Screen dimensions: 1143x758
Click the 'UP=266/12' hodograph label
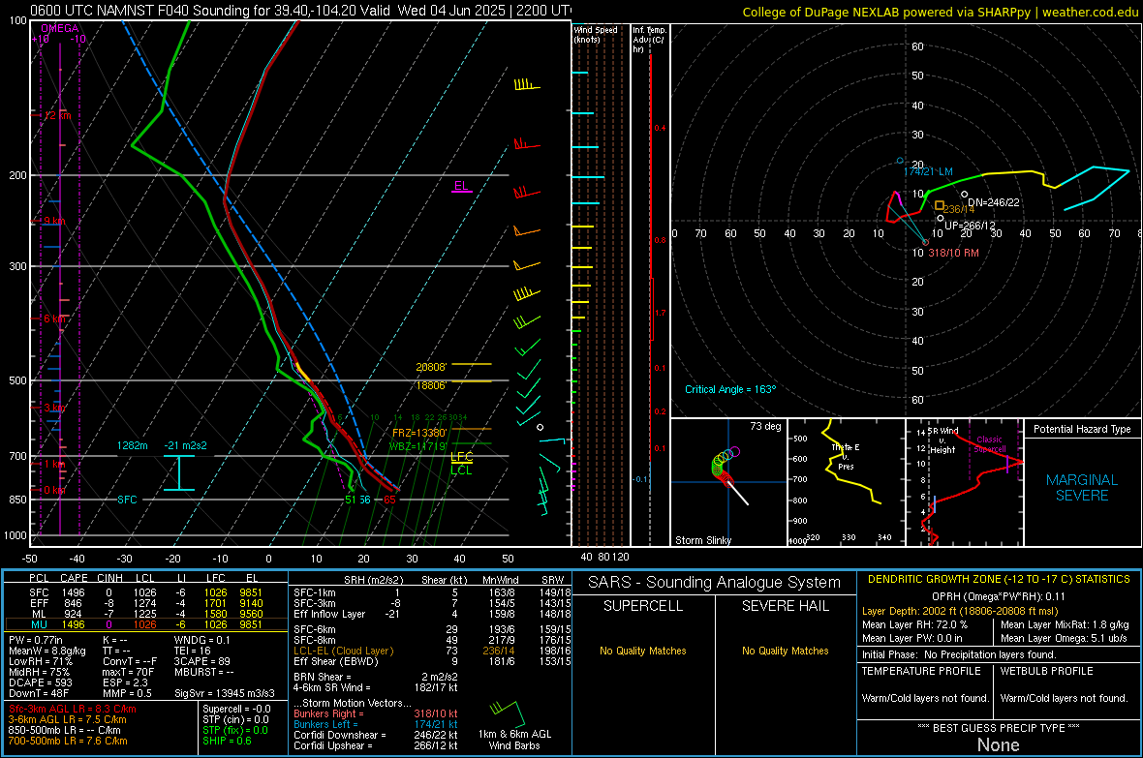pyautogui.click(x=970, y=226)
